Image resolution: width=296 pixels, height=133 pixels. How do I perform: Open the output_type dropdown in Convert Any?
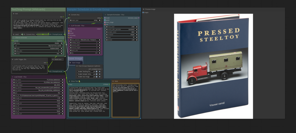pyautogui.click(x=85, y=20)
